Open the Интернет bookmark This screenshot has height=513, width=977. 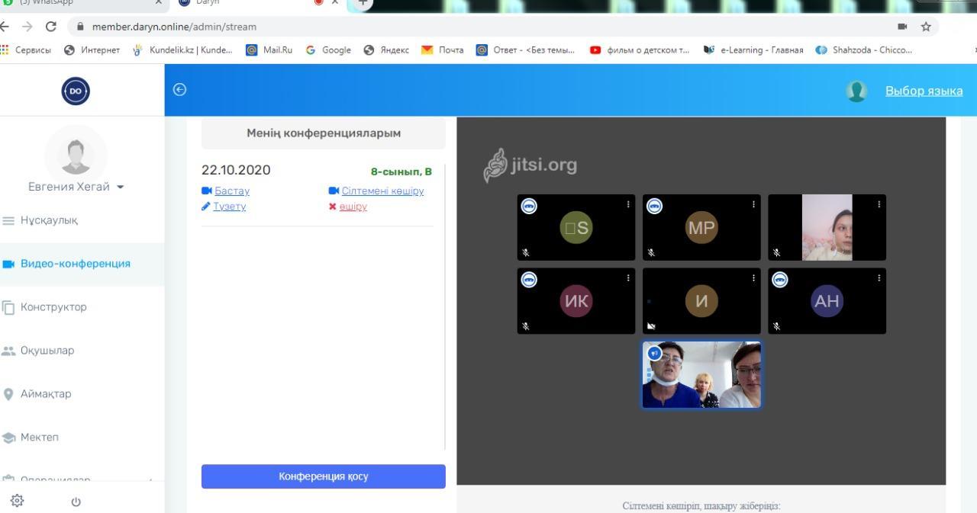click(92, 50)
